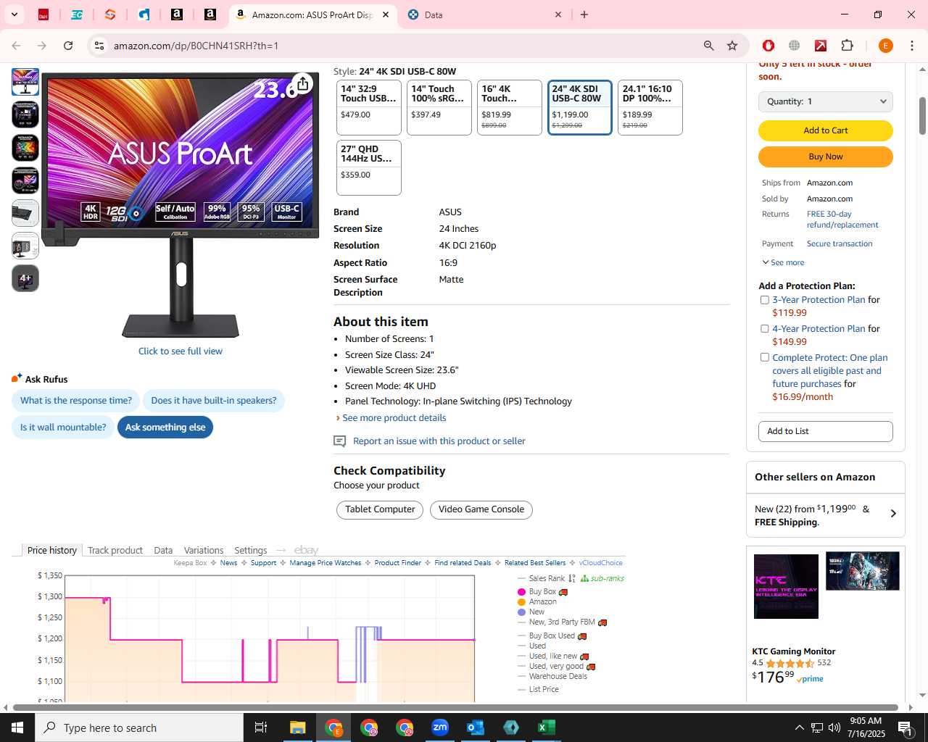Image resolution: width=928 pixels, height=742 pixels.
Task: Switch to Keepa Data tab
Action: click(163, 551)
